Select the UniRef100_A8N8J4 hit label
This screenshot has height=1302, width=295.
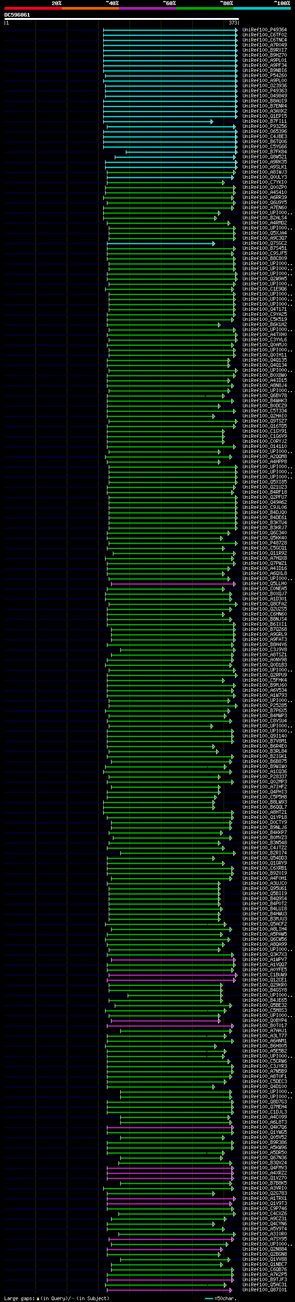(265, 386)
